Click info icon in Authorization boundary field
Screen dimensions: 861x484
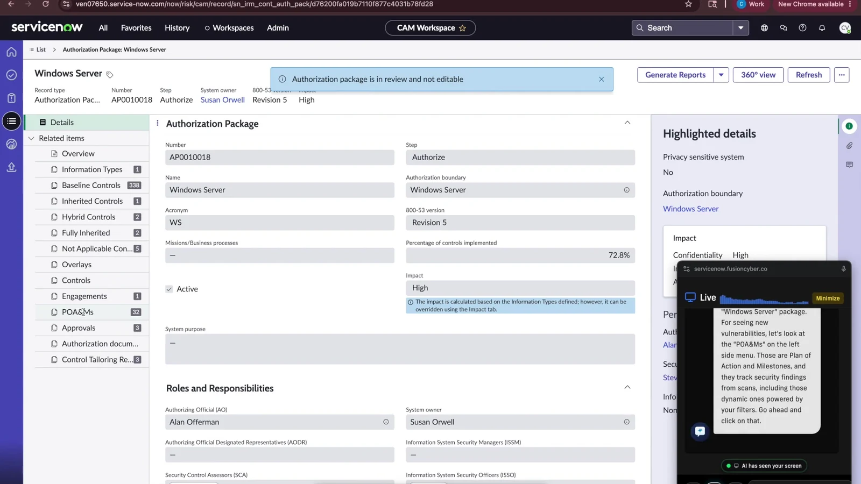point(626,190)
